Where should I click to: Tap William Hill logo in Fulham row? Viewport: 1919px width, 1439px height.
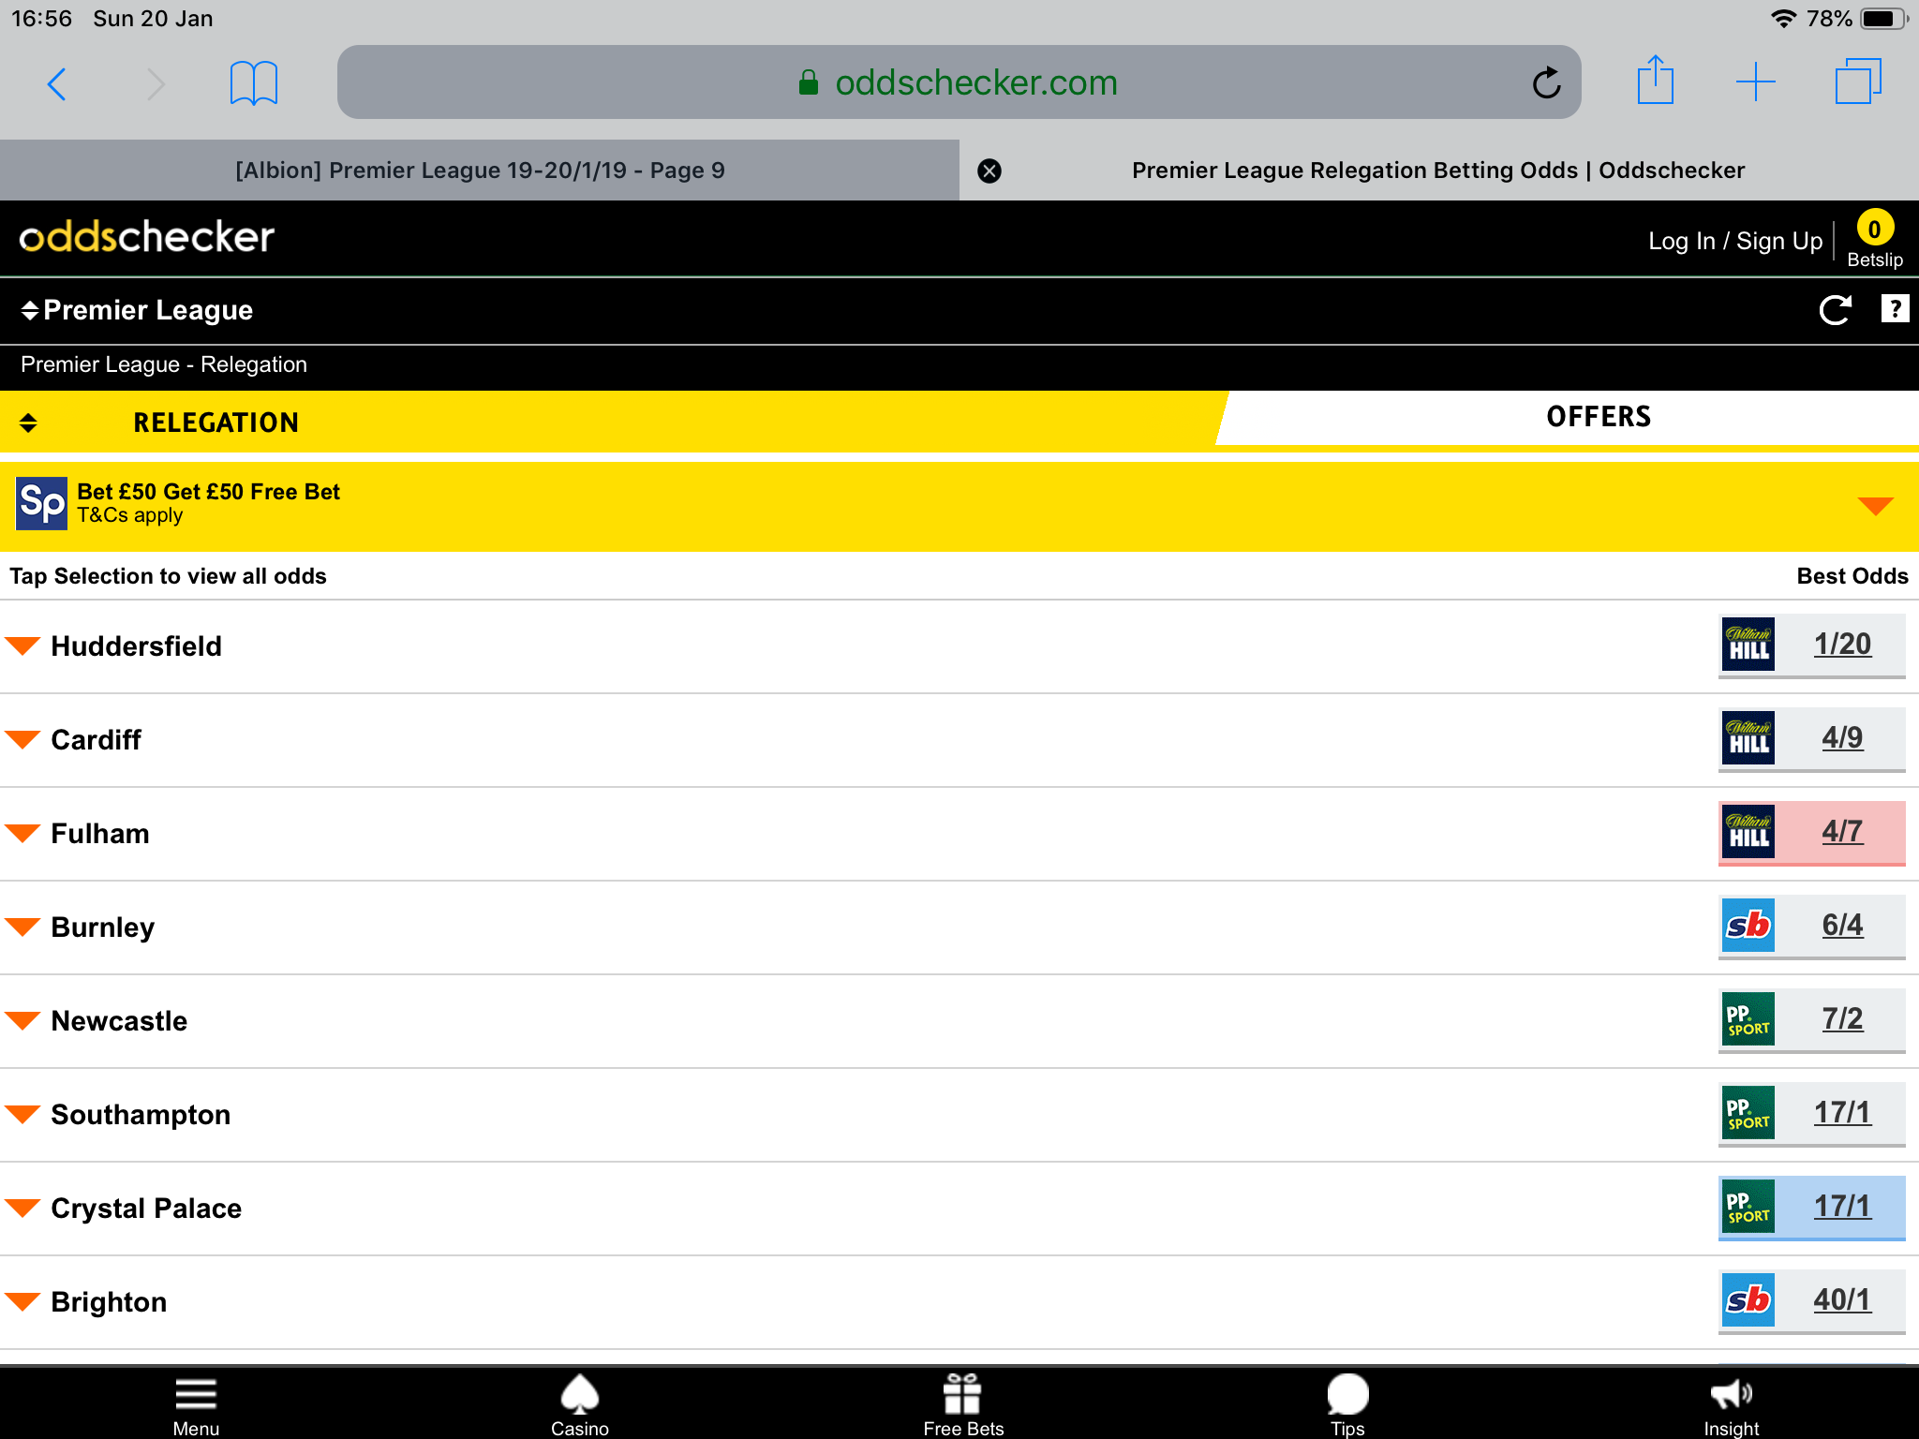[1748, 832]
